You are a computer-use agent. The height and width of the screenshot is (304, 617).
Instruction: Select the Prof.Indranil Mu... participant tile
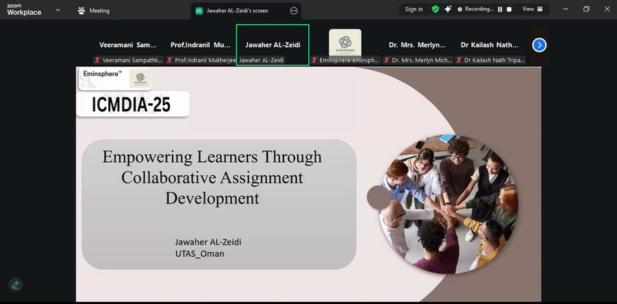click(x=200, y=45)
